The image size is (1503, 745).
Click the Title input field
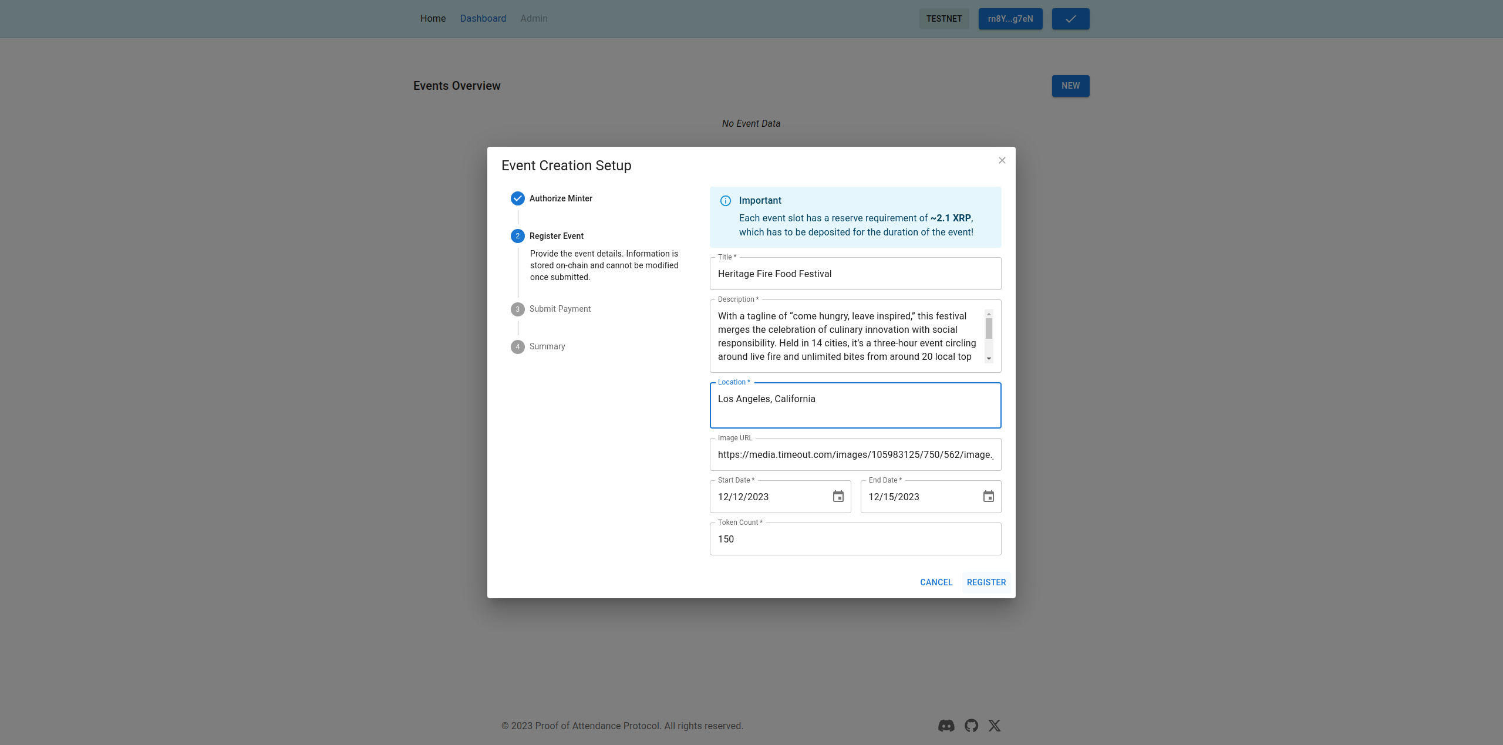[855, 274]
